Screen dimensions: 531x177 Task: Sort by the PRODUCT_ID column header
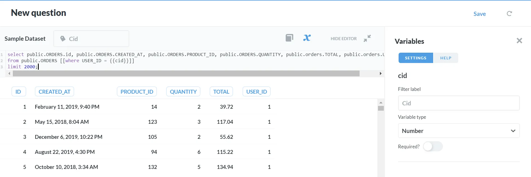(x=137, y=92)
